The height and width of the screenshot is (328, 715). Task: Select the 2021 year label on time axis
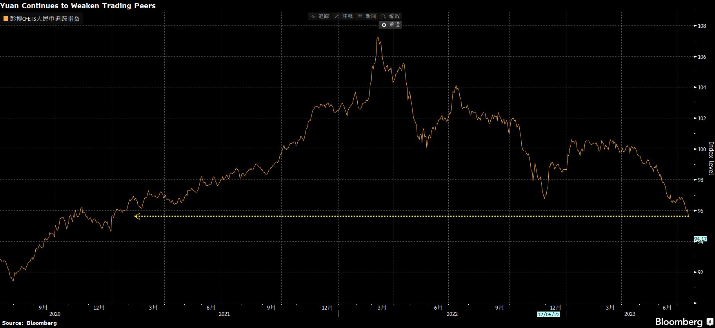(x=224, y=314)
